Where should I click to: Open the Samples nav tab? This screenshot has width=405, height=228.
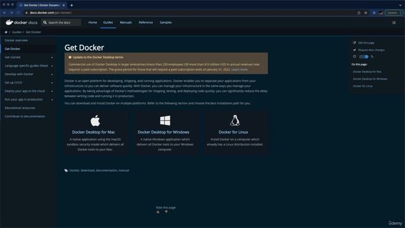coord(166,23)
